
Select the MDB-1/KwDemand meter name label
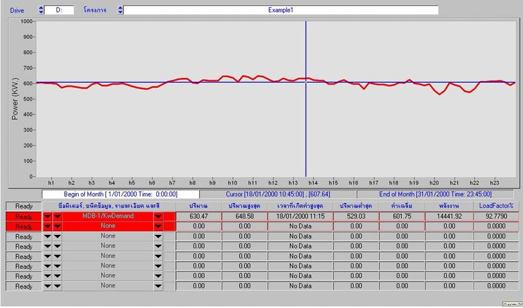[108, 216]
